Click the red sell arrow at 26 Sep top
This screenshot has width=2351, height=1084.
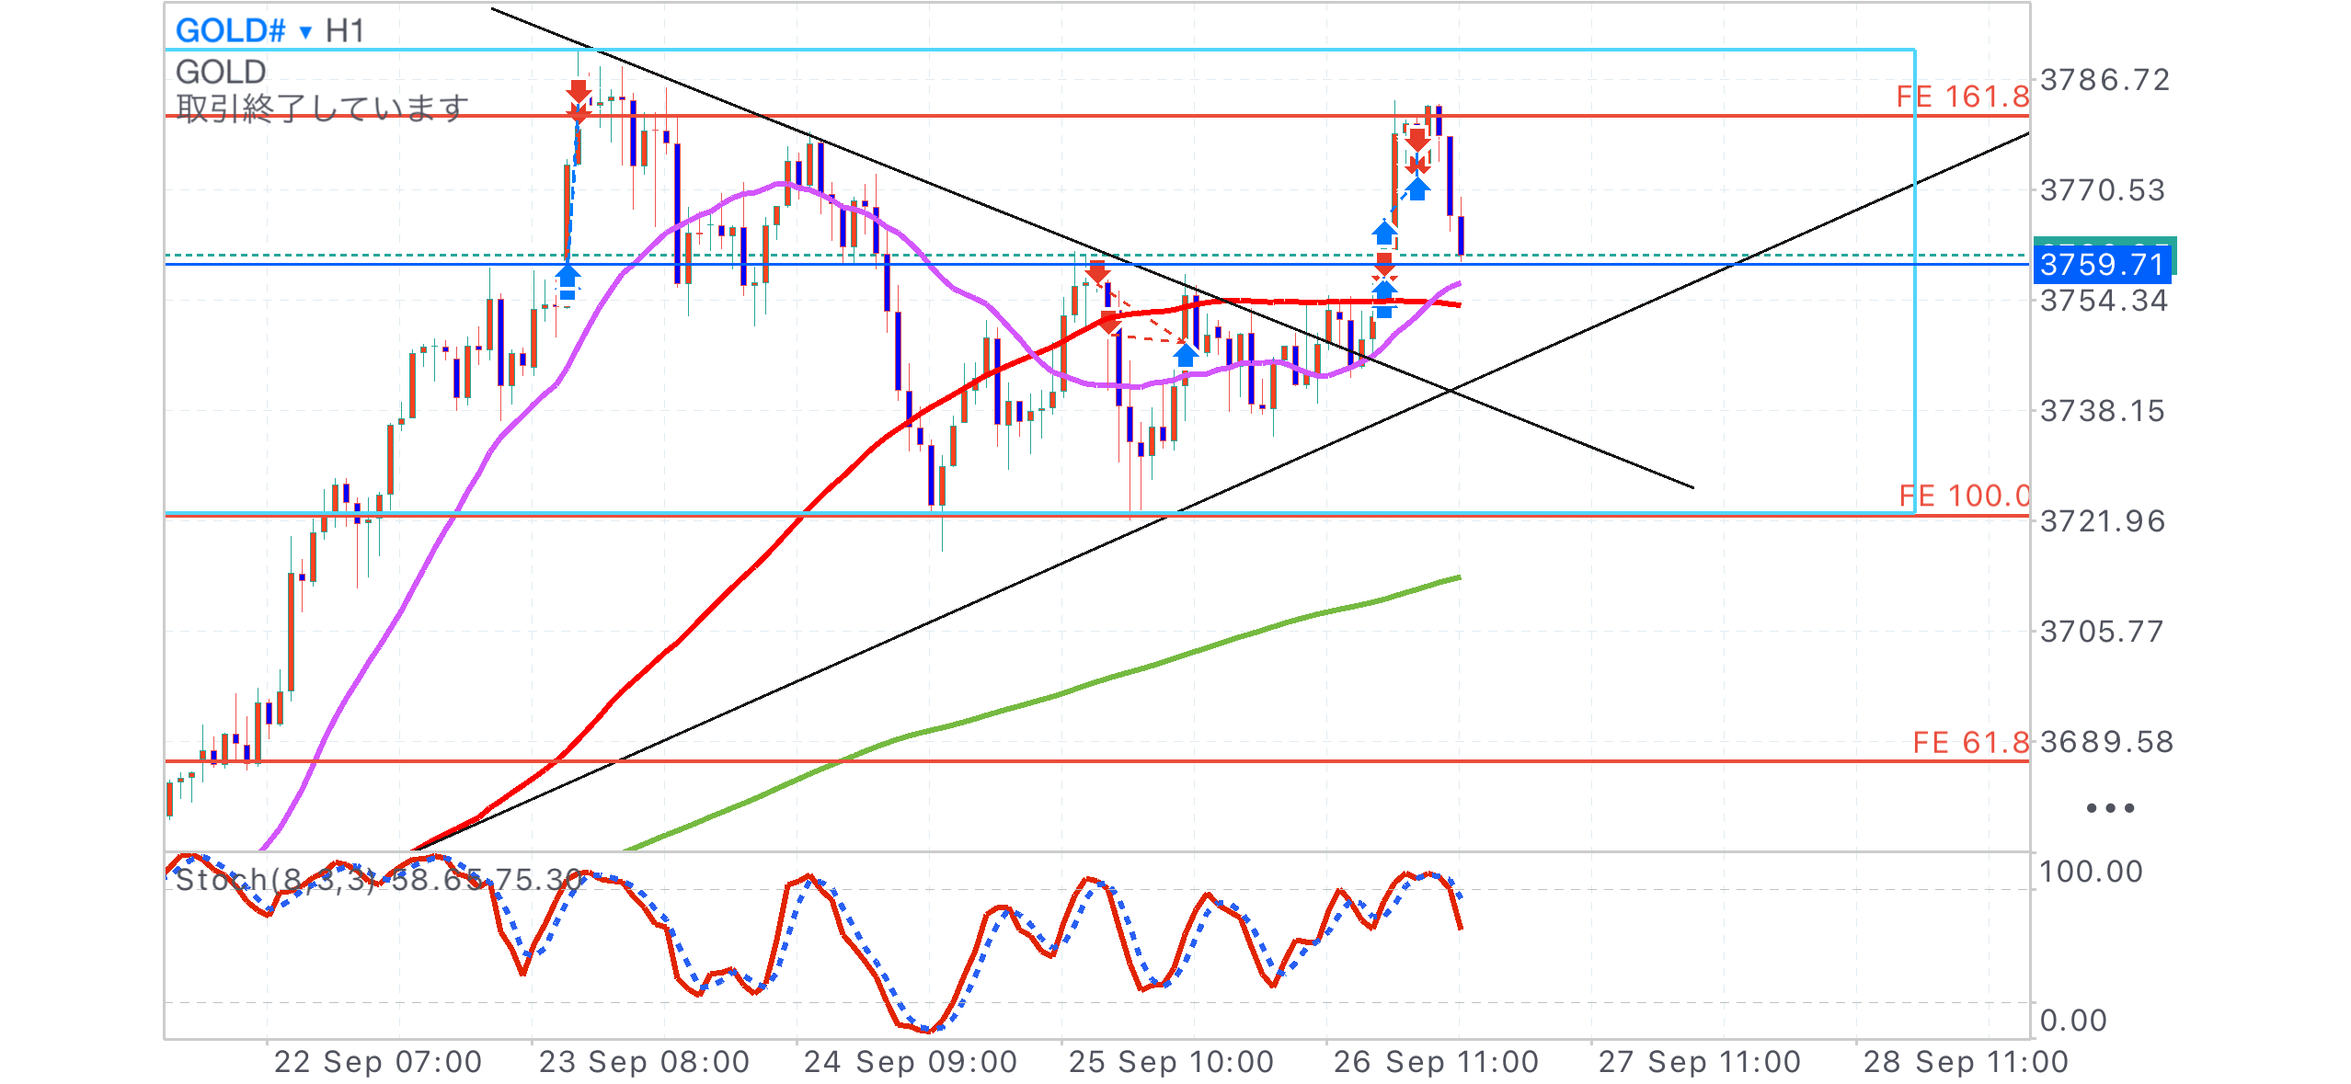tap(1417, 141)
